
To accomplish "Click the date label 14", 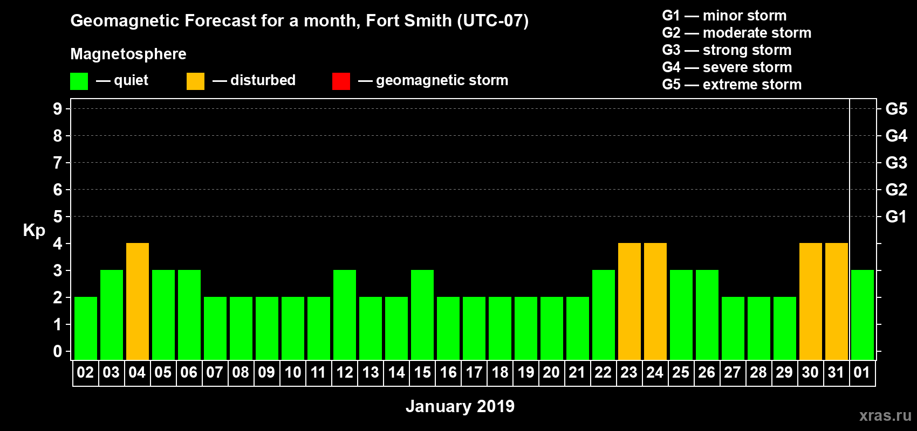I will (x=396, y=373).
